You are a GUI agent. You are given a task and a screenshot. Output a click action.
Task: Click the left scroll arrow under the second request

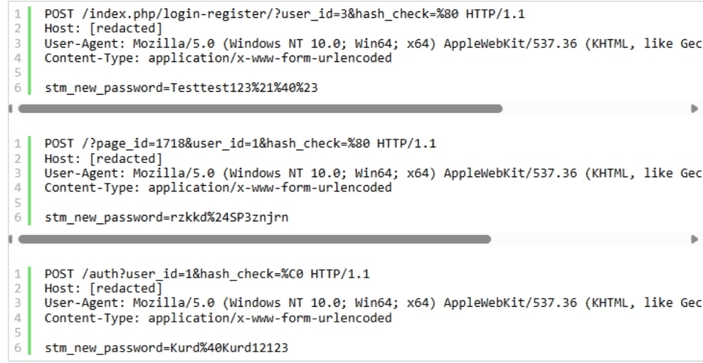pyautogui.click(x=11, y=239)
